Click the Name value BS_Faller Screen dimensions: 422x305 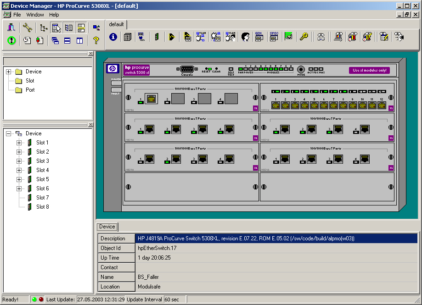148,277
